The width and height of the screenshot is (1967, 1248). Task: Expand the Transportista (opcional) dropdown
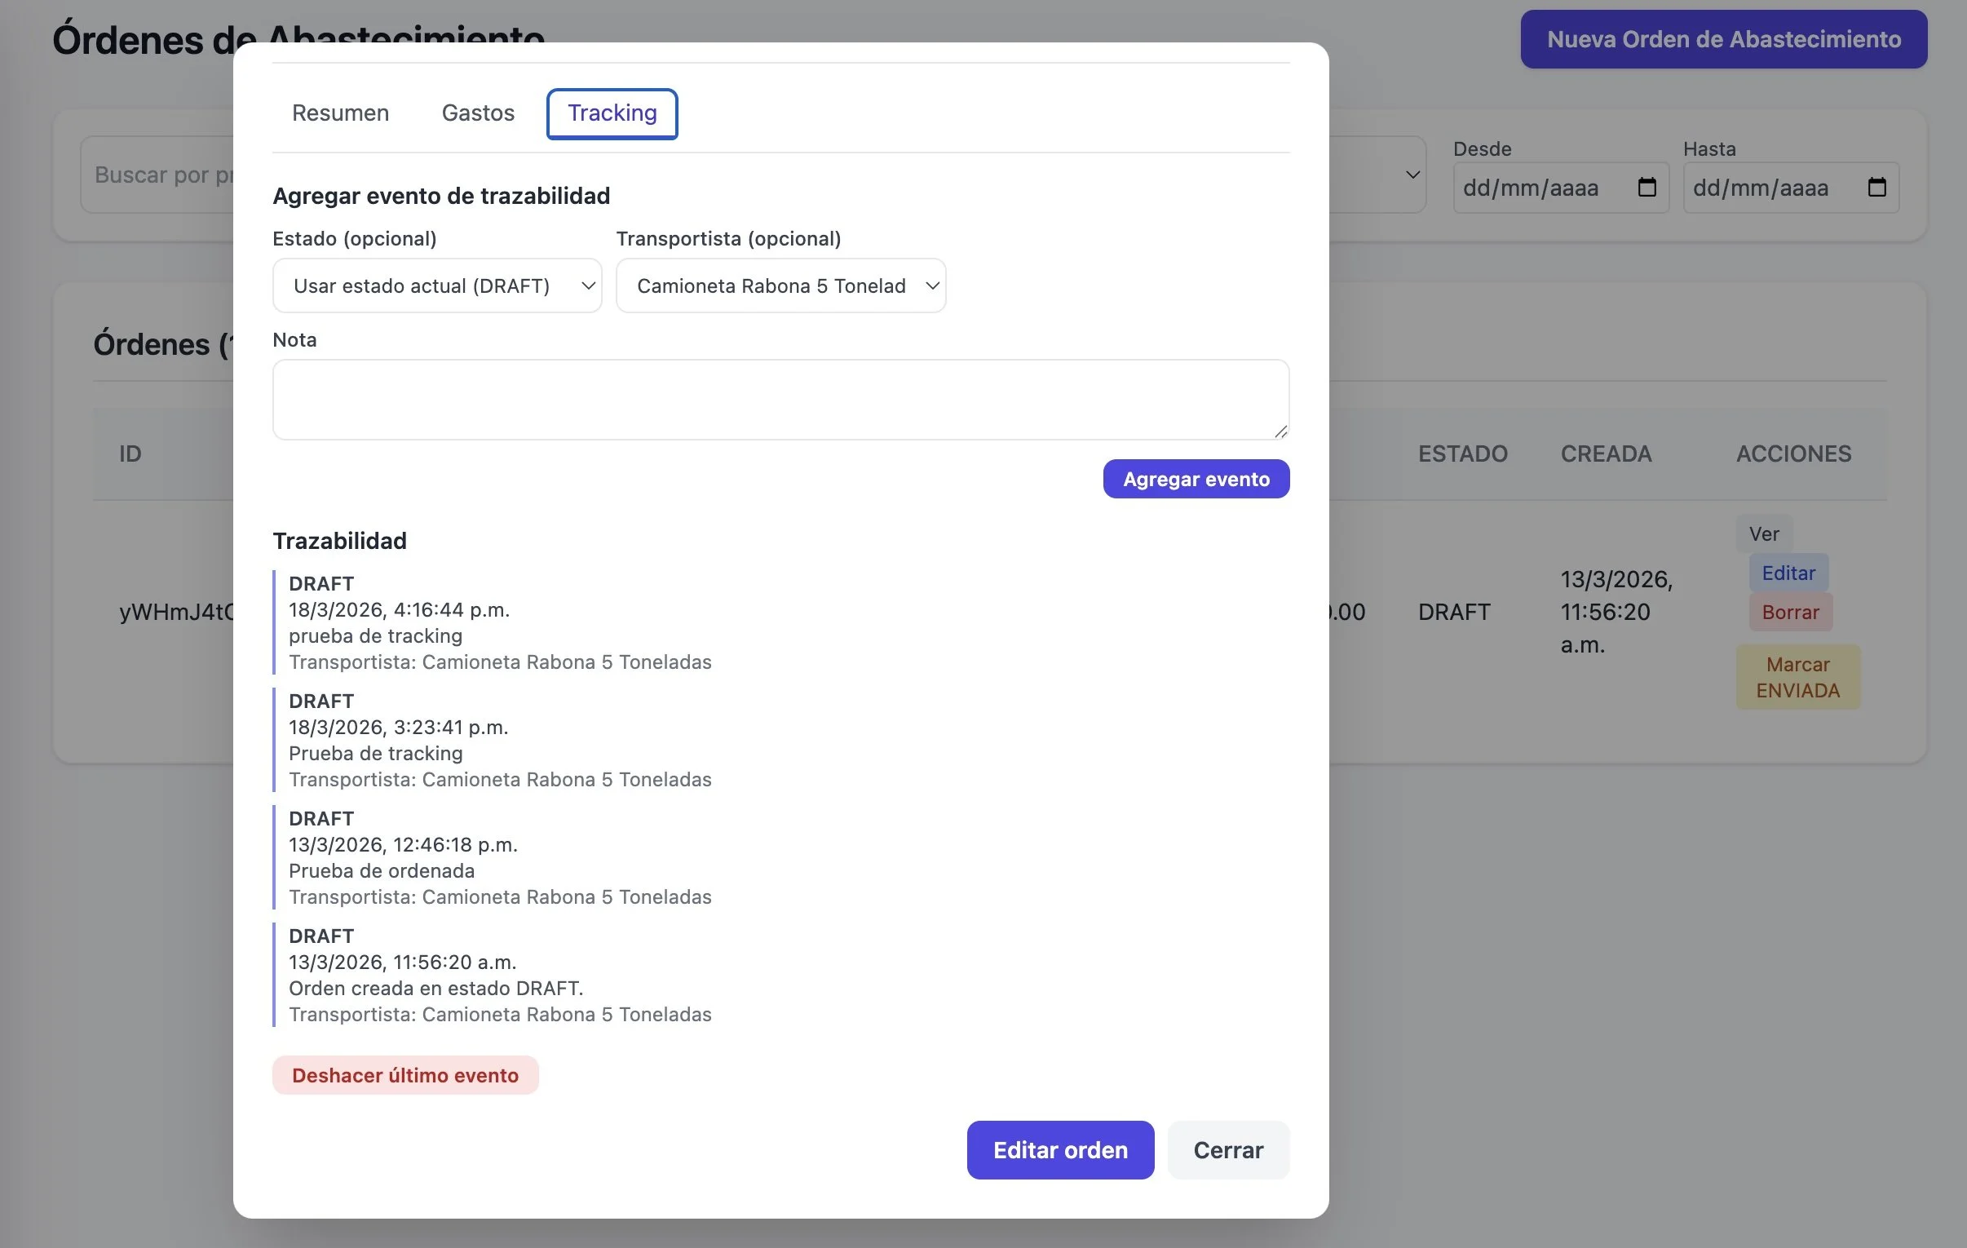pyautogui.click(x=780, y=285)
